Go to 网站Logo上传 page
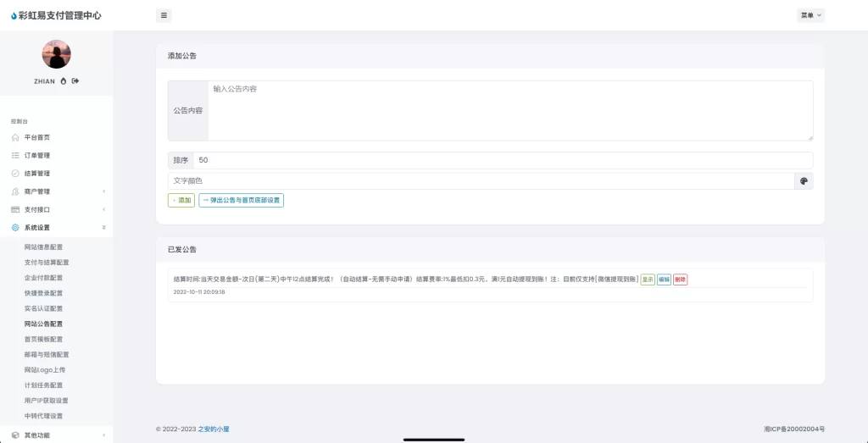 coord(45,370)
